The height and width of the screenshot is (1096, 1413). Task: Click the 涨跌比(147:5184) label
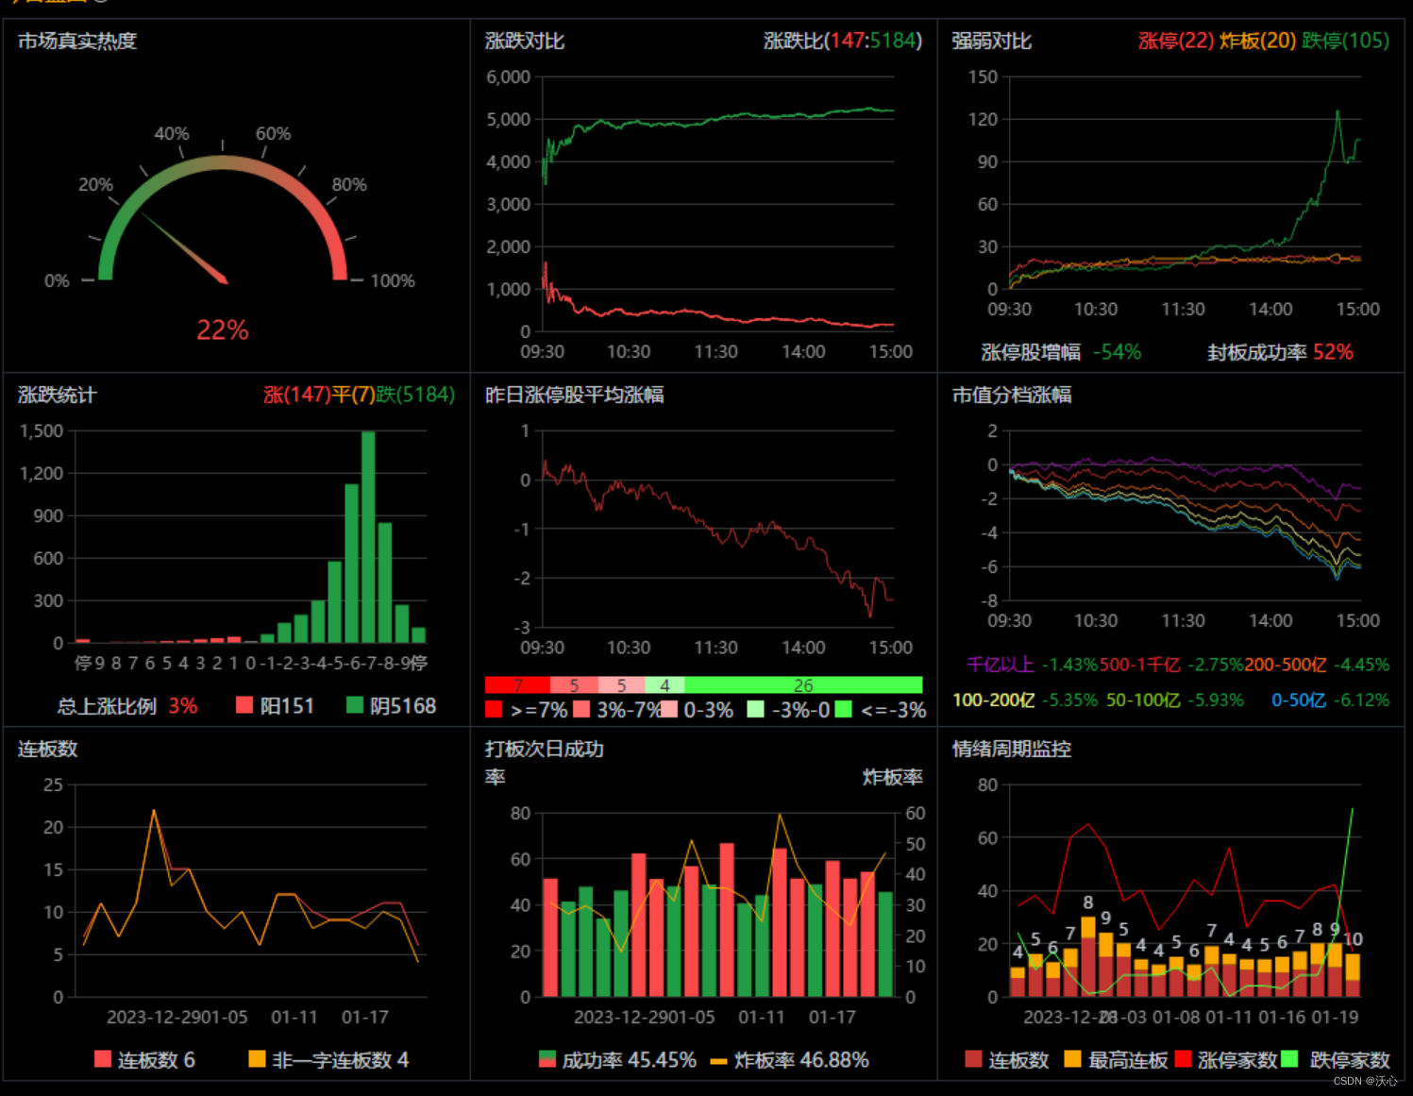[x=843, y=42]
